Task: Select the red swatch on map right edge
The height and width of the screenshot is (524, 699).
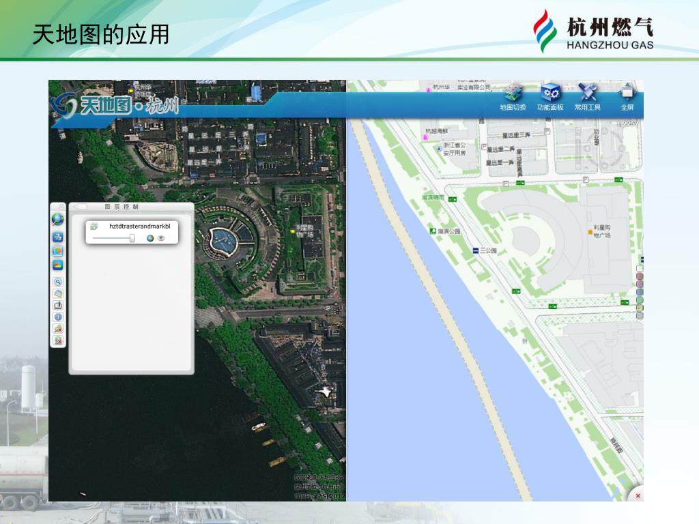Action: 640,276
